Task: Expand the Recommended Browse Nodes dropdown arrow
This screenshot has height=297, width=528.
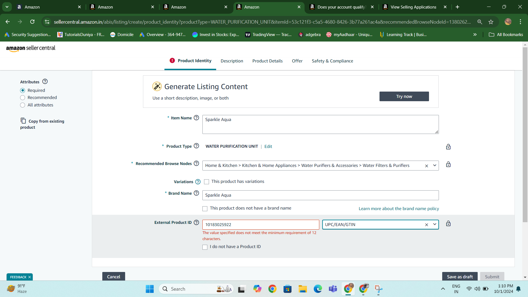Action: [x=435, y=165]
